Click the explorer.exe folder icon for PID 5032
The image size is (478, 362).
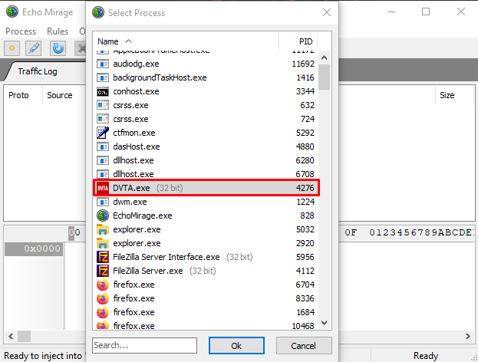[103, 229]
